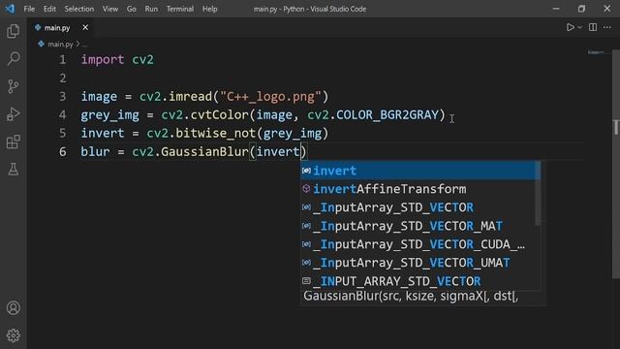Screen dimensions: 620x349
Task: Select the main.py editor tab
Action: coord(61,27)
